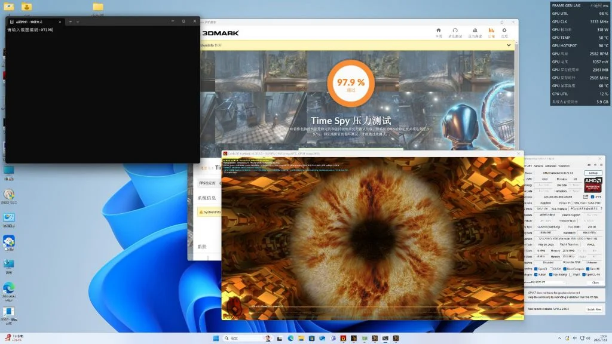
Task: Click the AMD Radeon logo in GPU-Z
Action: coord(592,185)
